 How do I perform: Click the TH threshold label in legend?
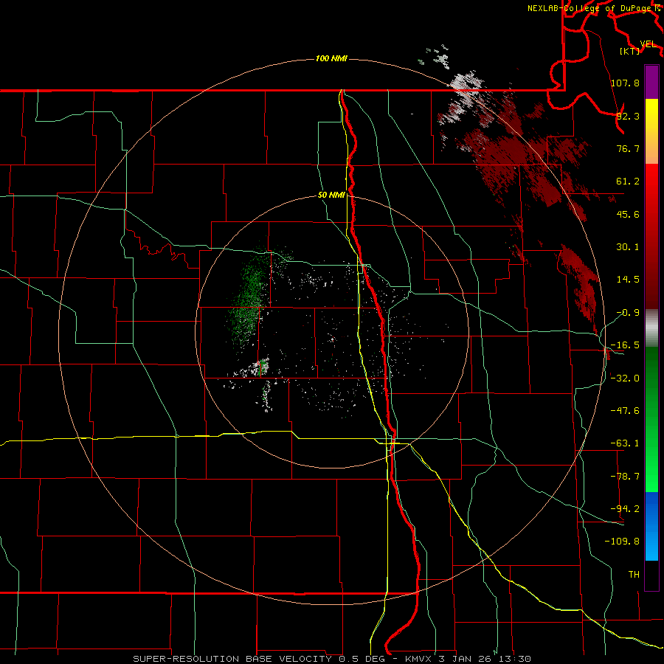[x=634, y=574]
